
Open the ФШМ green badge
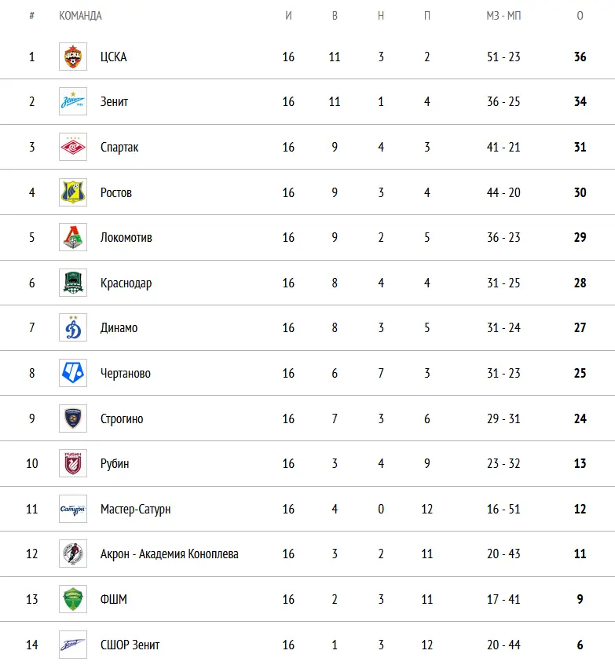coord(73,599)
